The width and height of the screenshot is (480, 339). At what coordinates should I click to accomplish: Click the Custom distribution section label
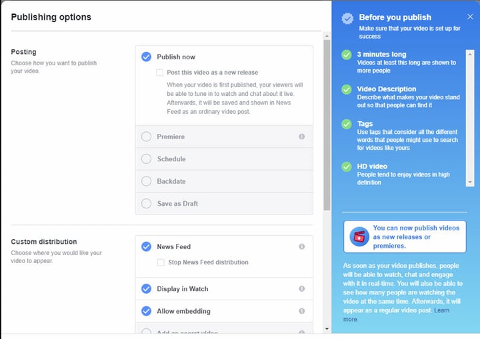tap(44, 242)
